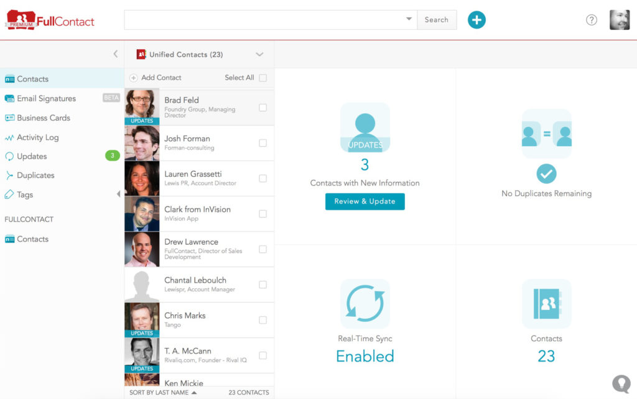The width and height of the screenshot is (637, 399).
Task: Click the blue plus add button
Action: point(476,20)
